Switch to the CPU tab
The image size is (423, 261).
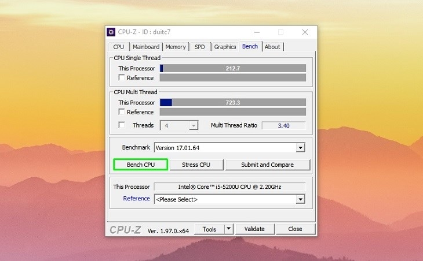(119, 47)
